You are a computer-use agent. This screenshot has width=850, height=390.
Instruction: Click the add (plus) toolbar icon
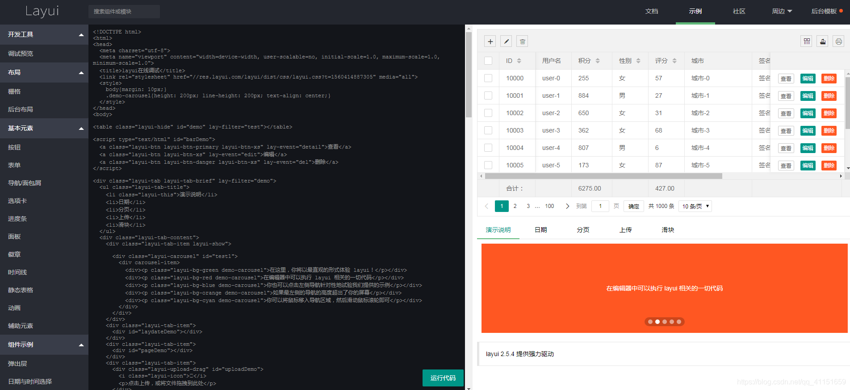tap(490, 41)
